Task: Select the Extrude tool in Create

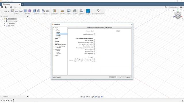Action: point(26,11)
